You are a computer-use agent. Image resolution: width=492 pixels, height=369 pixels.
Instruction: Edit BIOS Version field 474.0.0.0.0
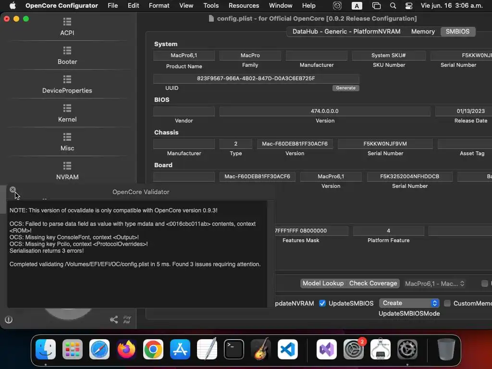point(325,111)
